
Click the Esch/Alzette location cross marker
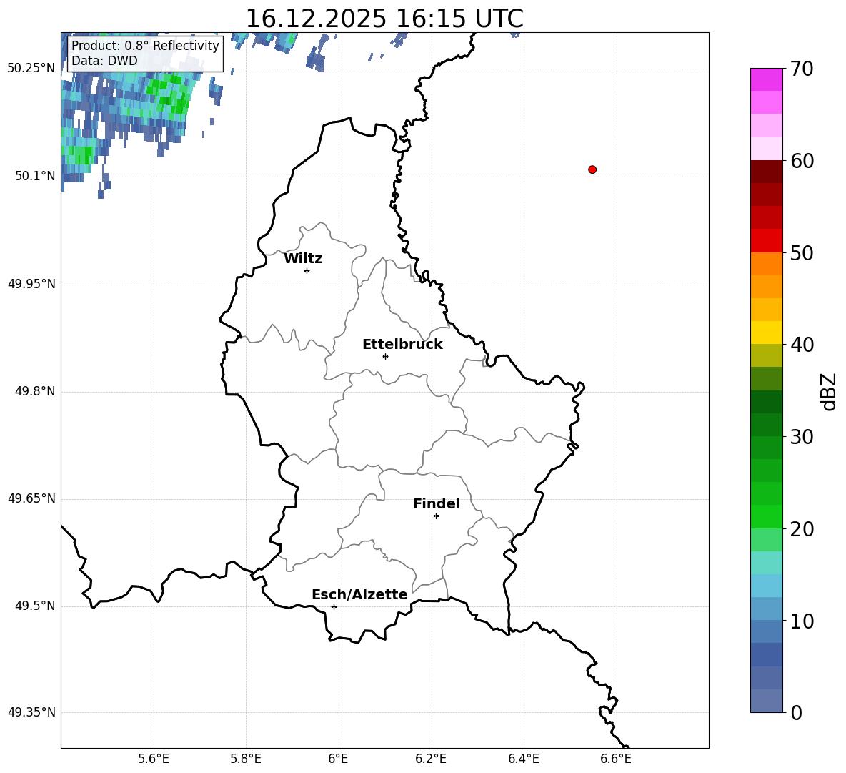click(334, 606)
